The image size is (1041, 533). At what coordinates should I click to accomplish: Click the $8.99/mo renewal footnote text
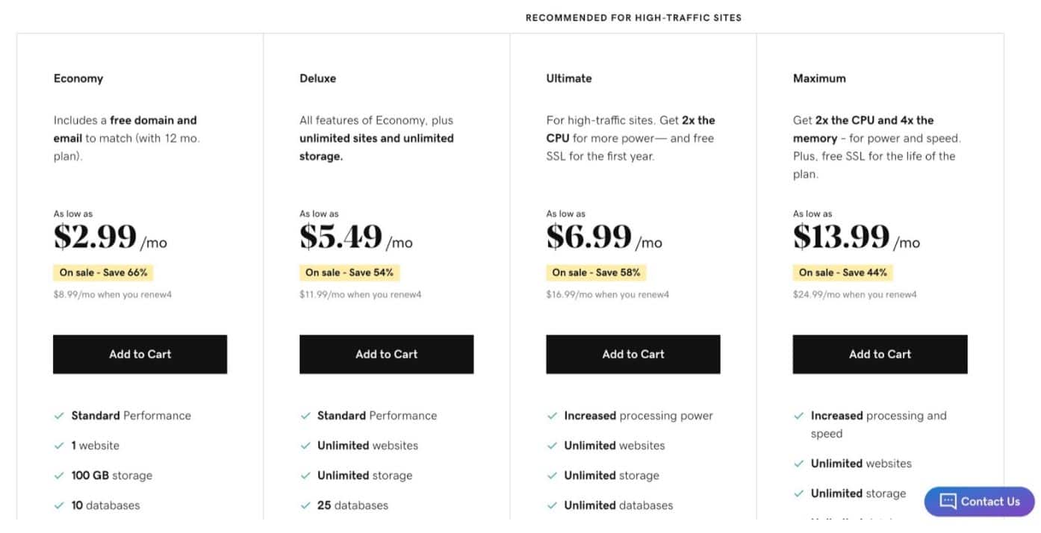tap(113, 295)
